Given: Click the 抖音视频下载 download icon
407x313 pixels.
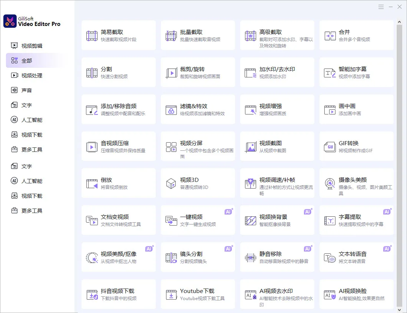Looking at the screenshot, I should [x=92, y=294].
